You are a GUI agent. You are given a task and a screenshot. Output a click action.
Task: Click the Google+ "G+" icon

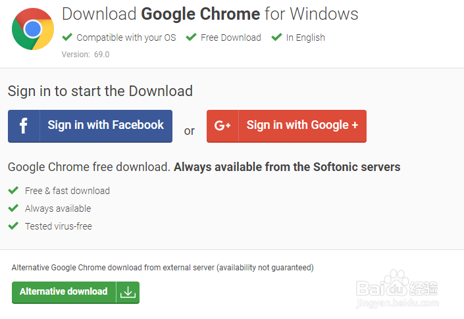point(222,126)
